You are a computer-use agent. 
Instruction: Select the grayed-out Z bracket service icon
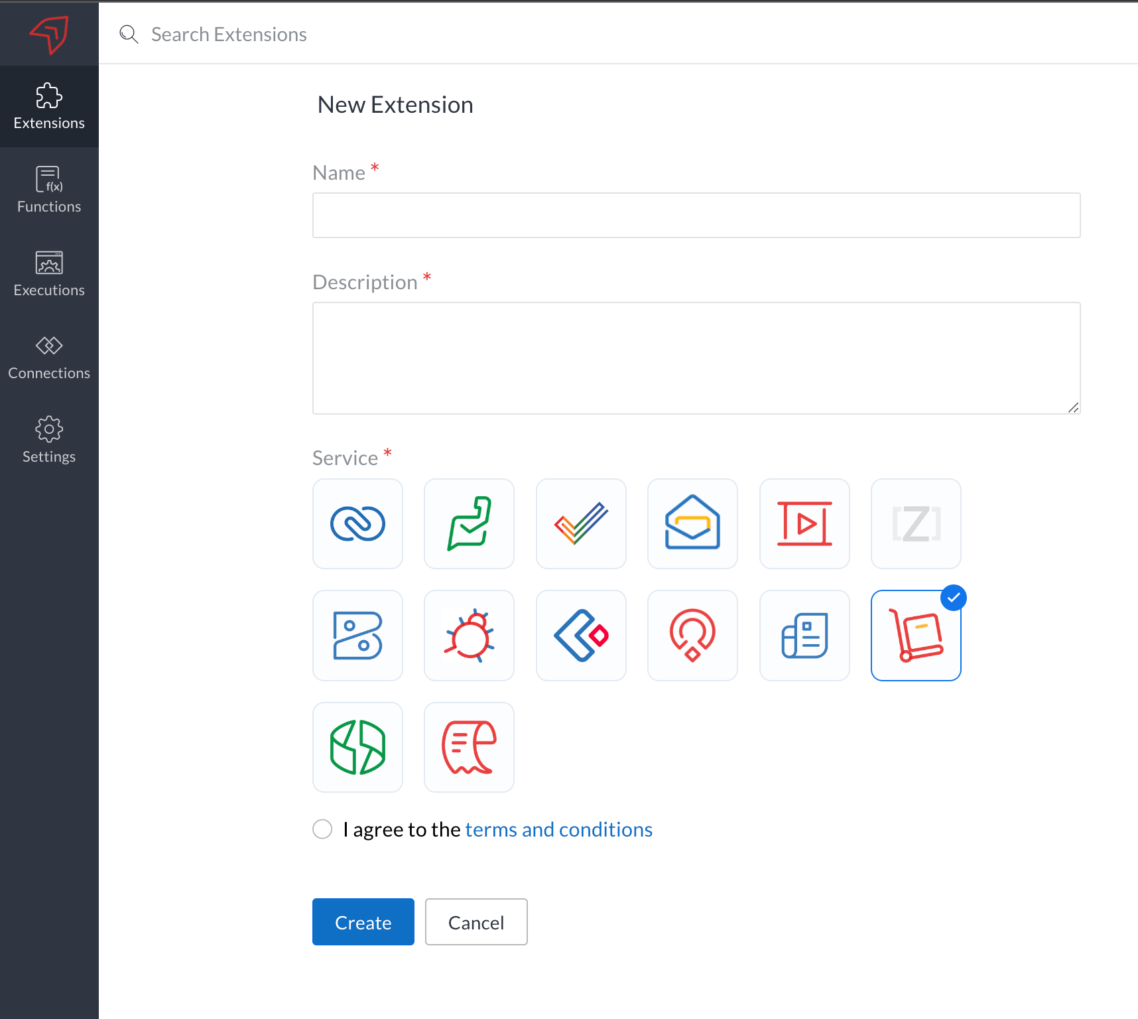click(x=916, y=523)
